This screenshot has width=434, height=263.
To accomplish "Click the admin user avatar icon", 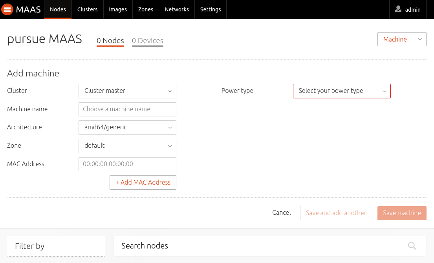I will click(x=398, y=9).
